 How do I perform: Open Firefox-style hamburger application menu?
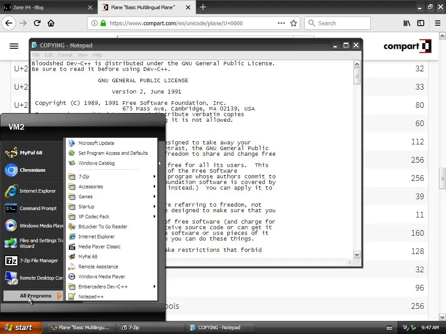438,23
